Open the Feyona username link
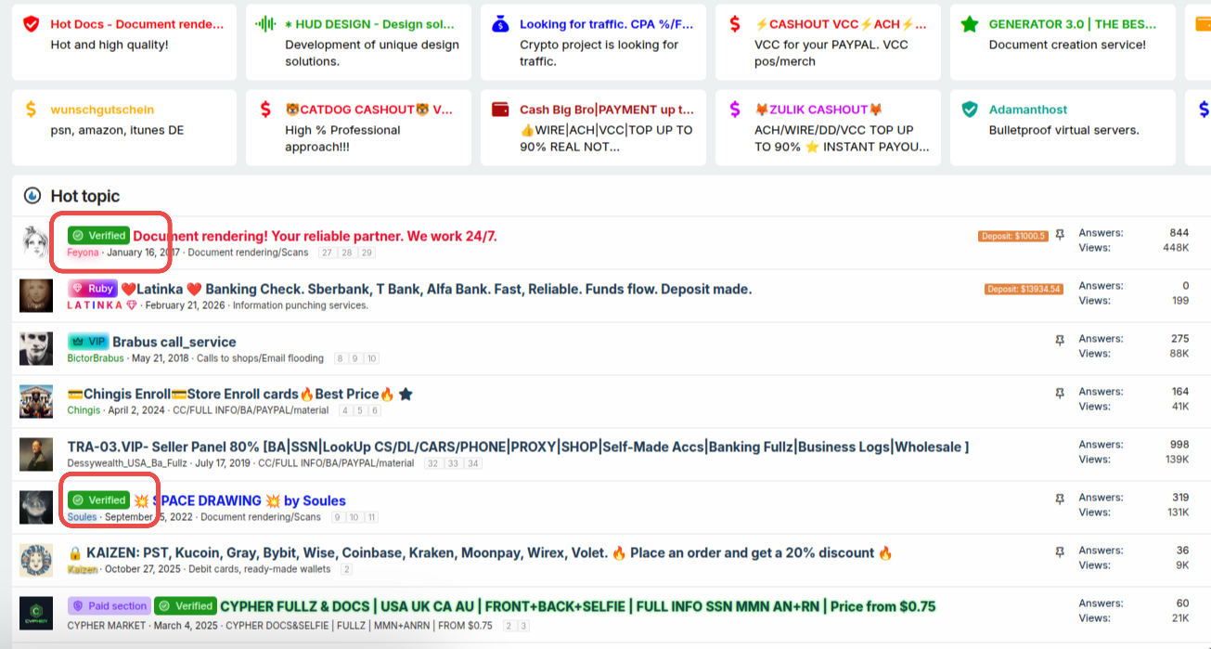This screenshot has width=1211, height=649. pyautogui.click(x=83, y=253)
